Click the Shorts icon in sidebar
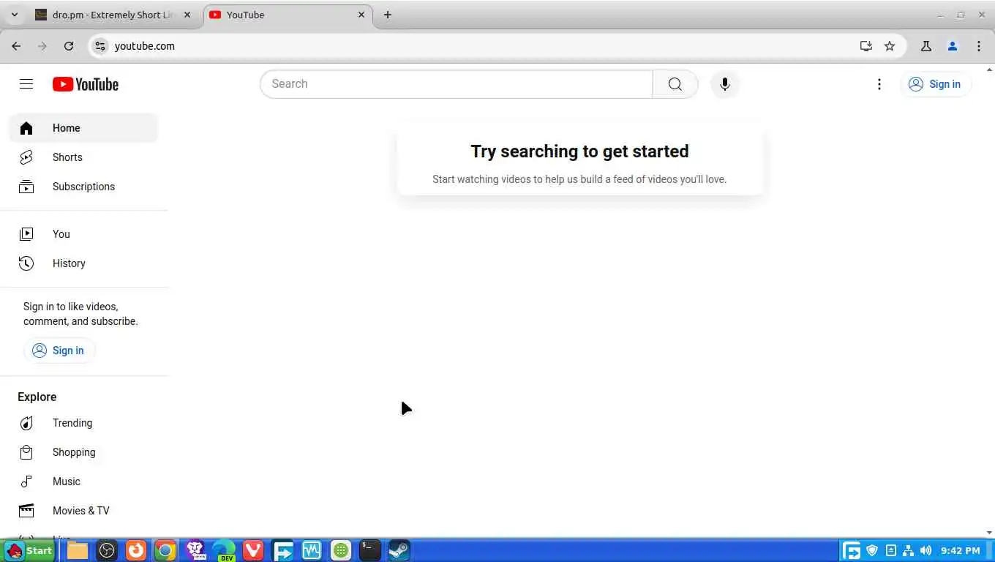The width and height of the screenshot is (995, 562). coord(26,157)
